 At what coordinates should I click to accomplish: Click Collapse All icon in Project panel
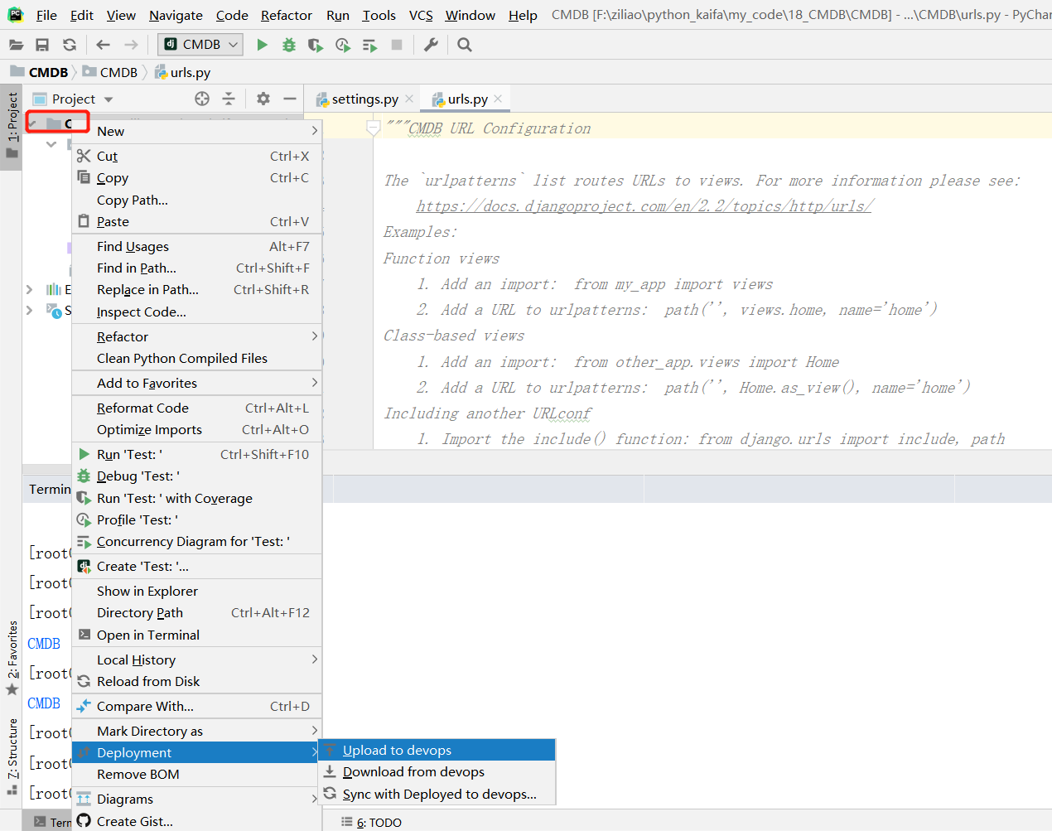coord(229,99)
